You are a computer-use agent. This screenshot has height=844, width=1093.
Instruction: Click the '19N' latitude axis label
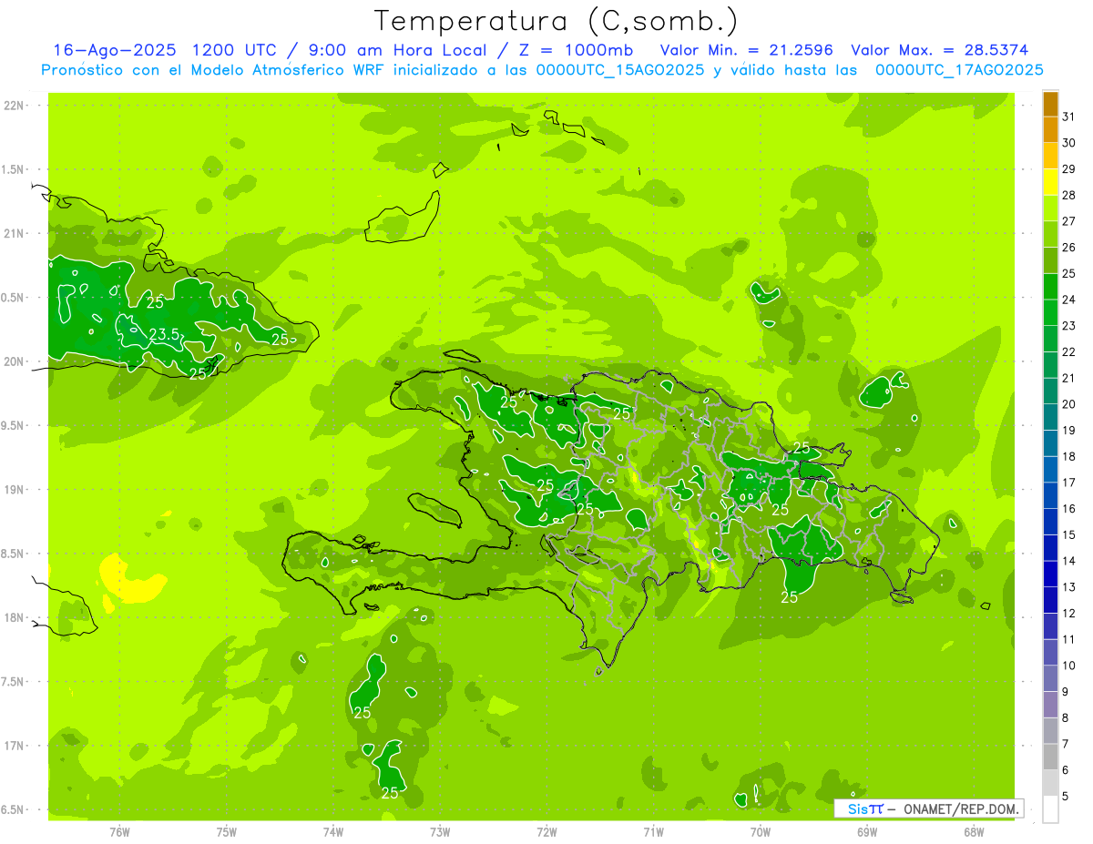click(15, 490)
